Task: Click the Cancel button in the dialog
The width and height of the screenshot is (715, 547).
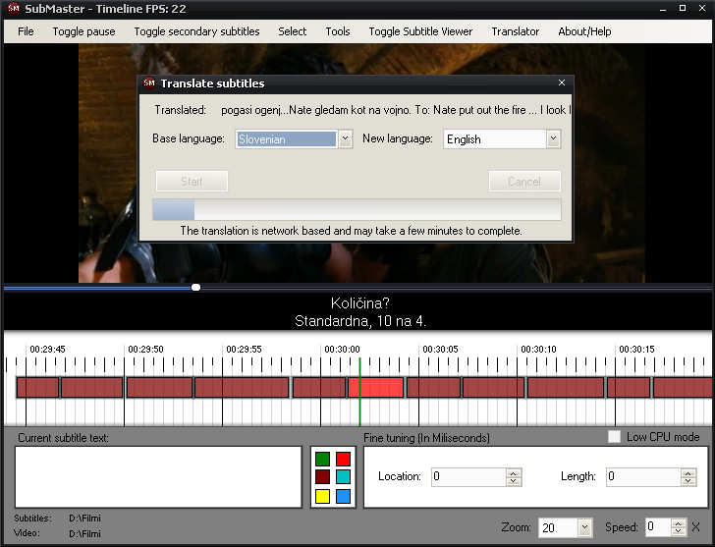Action: [524, 182]
